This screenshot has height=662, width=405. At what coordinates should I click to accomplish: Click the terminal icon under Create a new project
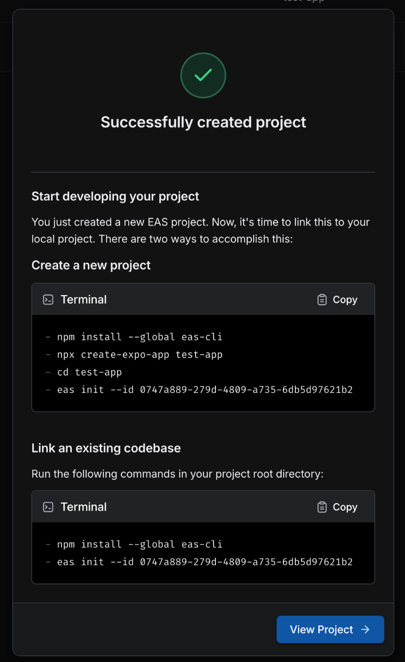click(48, 299)
